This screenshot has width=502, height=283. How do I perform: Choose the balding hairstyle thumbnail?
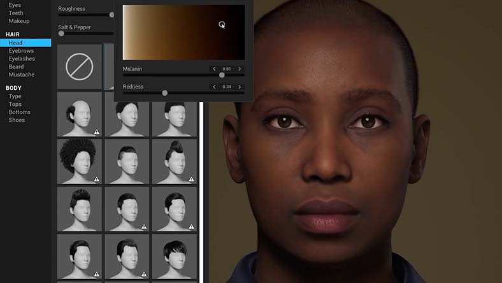point(80,114)
